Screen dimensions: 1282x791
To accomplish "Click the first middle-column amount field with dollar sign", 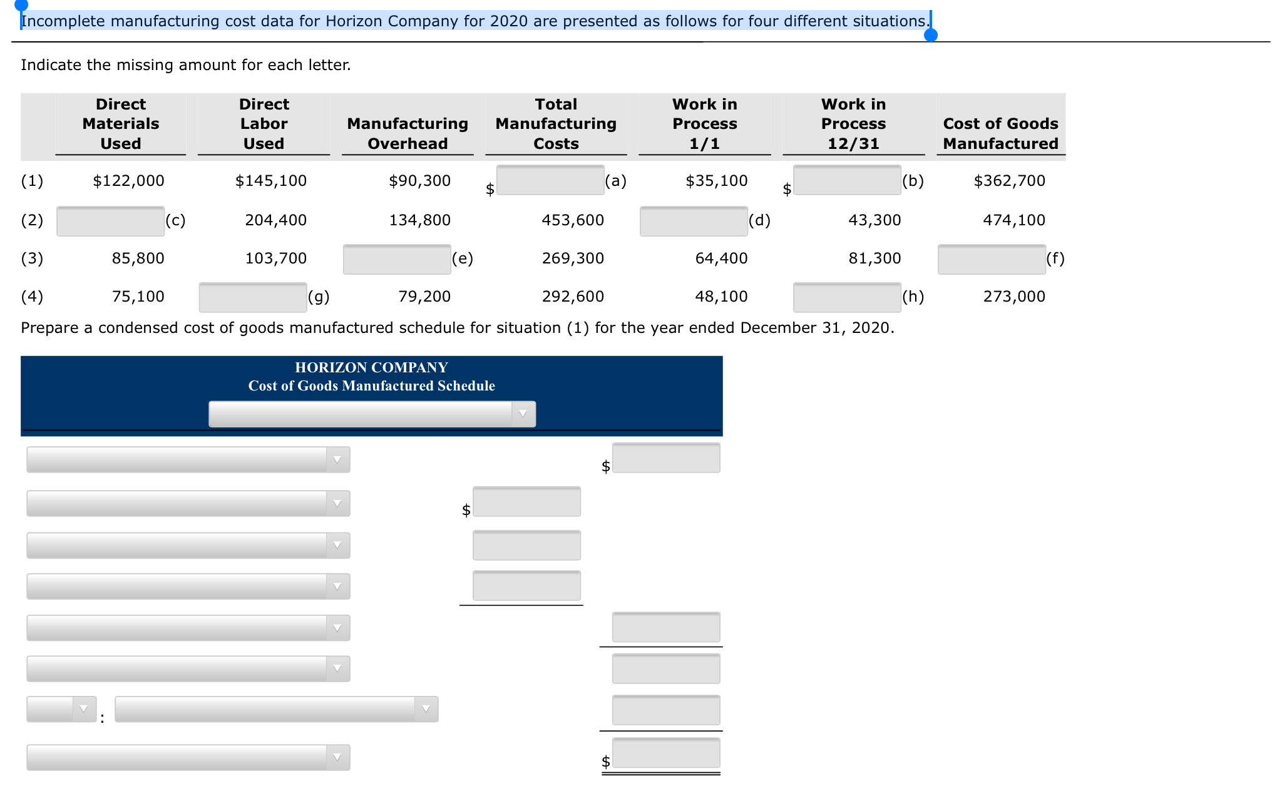I will (526, 502).
